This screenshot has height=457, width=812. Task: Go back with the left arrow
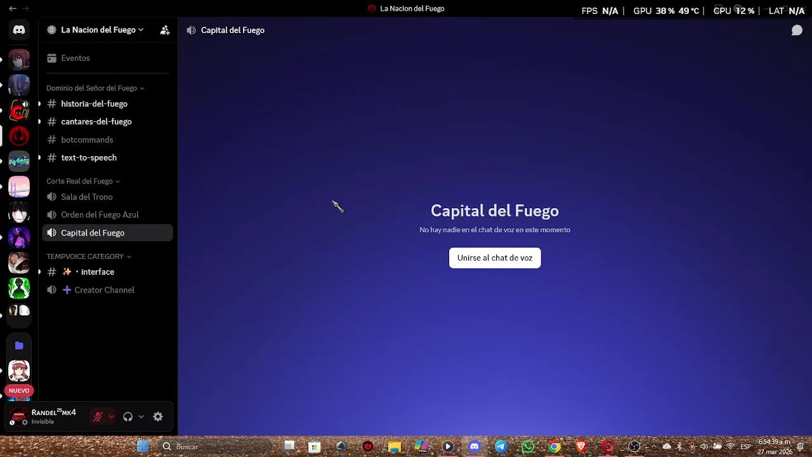(x=13, y=9)
